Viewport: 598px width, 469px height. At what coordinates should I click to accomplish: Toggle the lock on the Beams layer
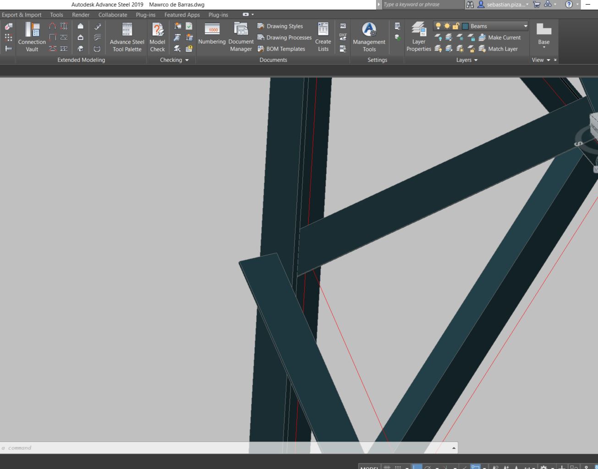(x=454, y=26)
